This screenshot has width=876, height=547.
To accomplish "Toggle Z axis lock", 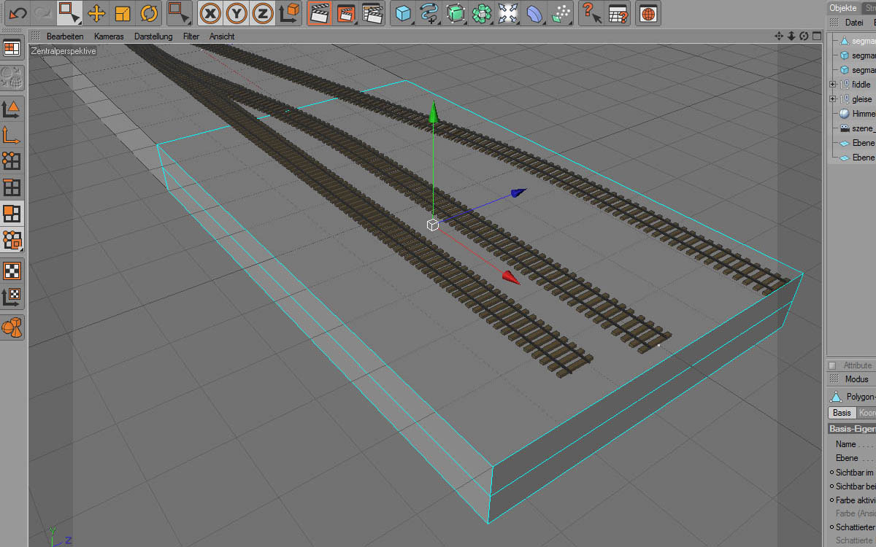I will [263, 13].
